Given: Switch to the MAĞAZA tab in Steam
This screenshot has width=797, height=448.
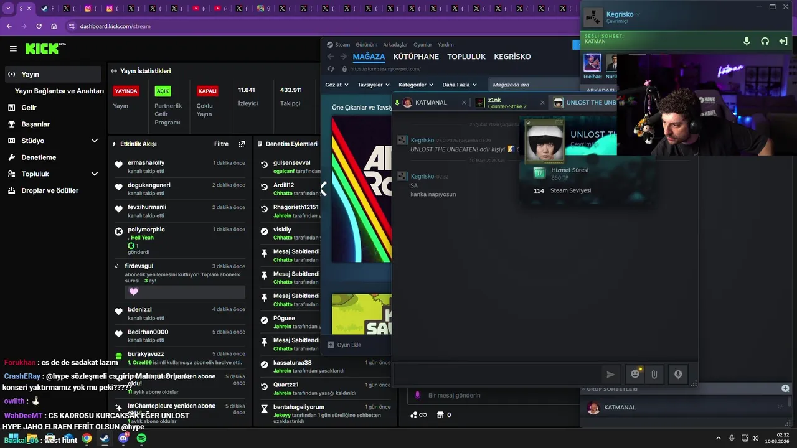Looking at the screenshot, I should tap(369, 57).
